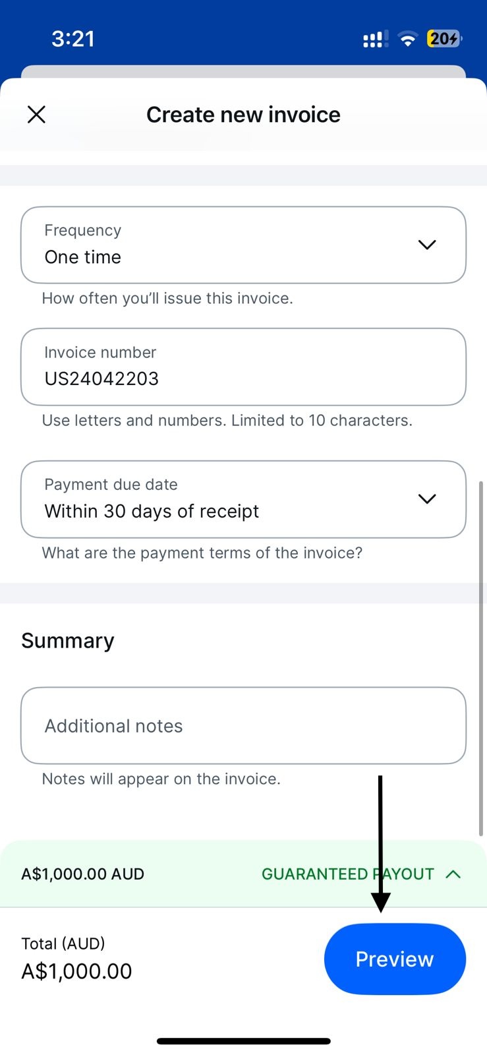Screen dimensions: 487x1055
Task: Tap the 3:21 clock in status bar
Action: point(73,39)
